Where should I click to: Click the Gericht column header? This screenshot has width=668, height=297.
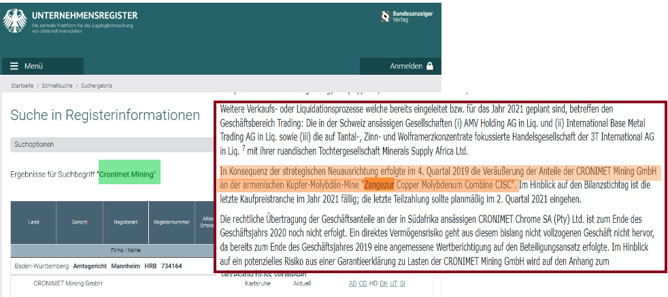80,222
